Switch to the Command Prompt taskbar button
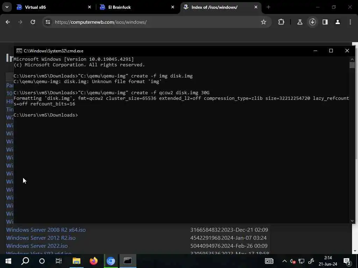 [128, 261]
